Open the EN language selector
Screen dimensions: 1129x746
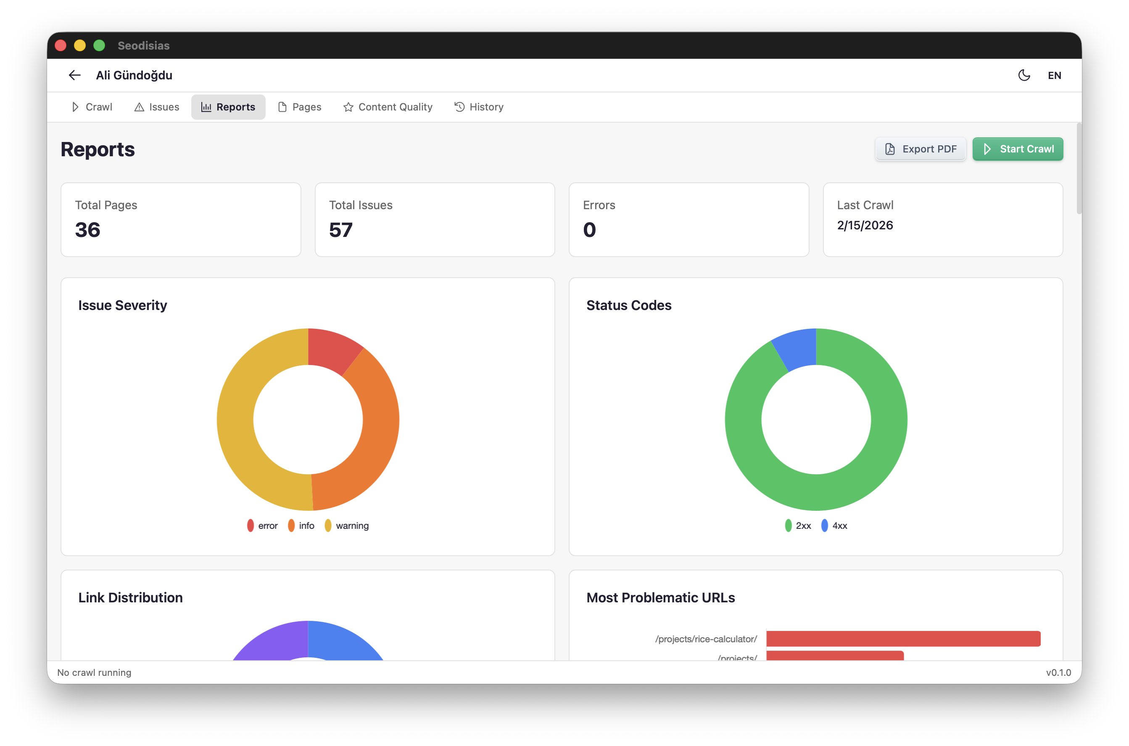[1055, 75]
